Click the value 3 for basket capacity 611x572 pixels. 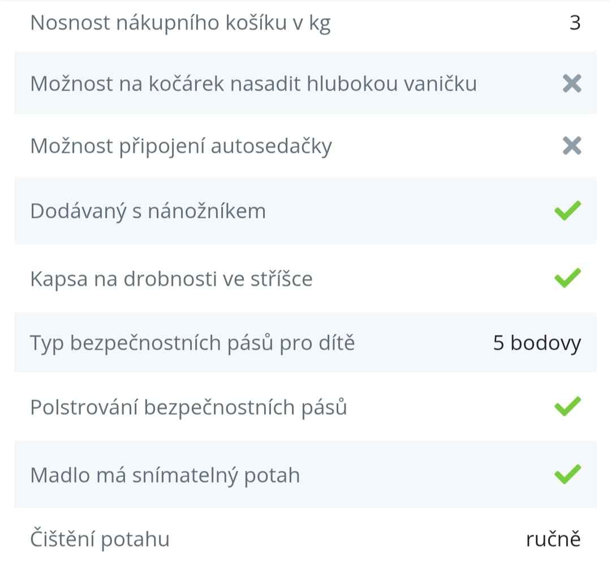(575, 23)
